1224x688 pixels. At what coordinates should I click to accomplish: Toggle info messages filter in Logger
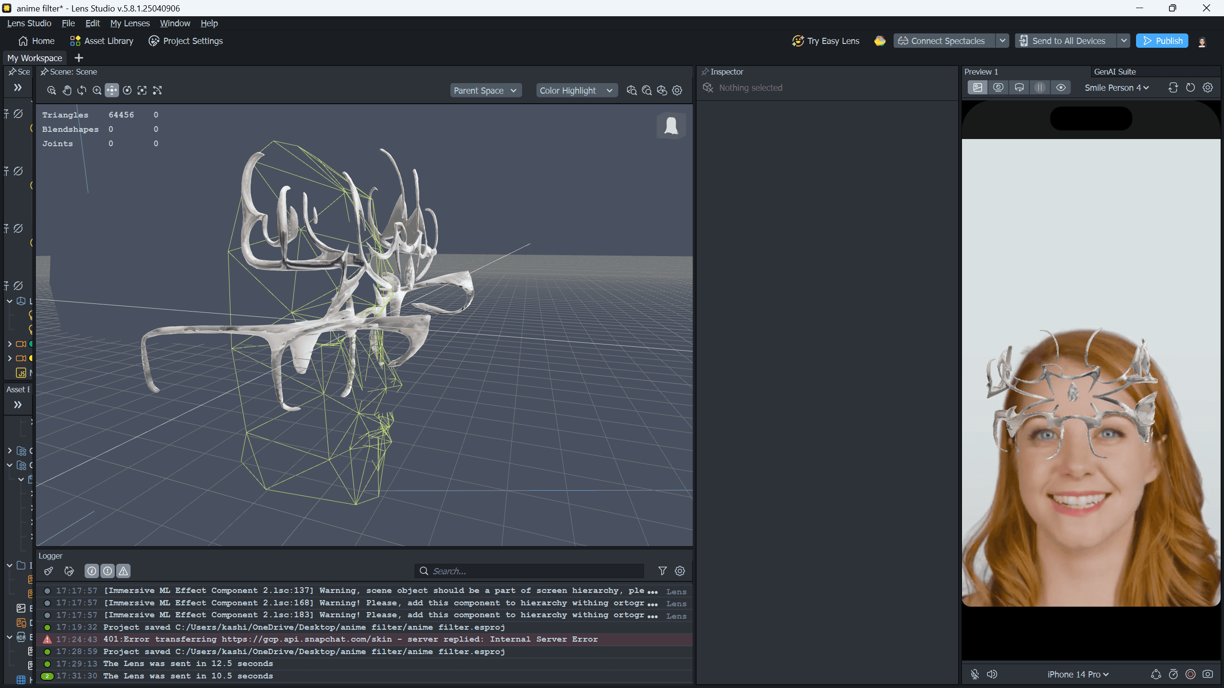click(92, 571)
